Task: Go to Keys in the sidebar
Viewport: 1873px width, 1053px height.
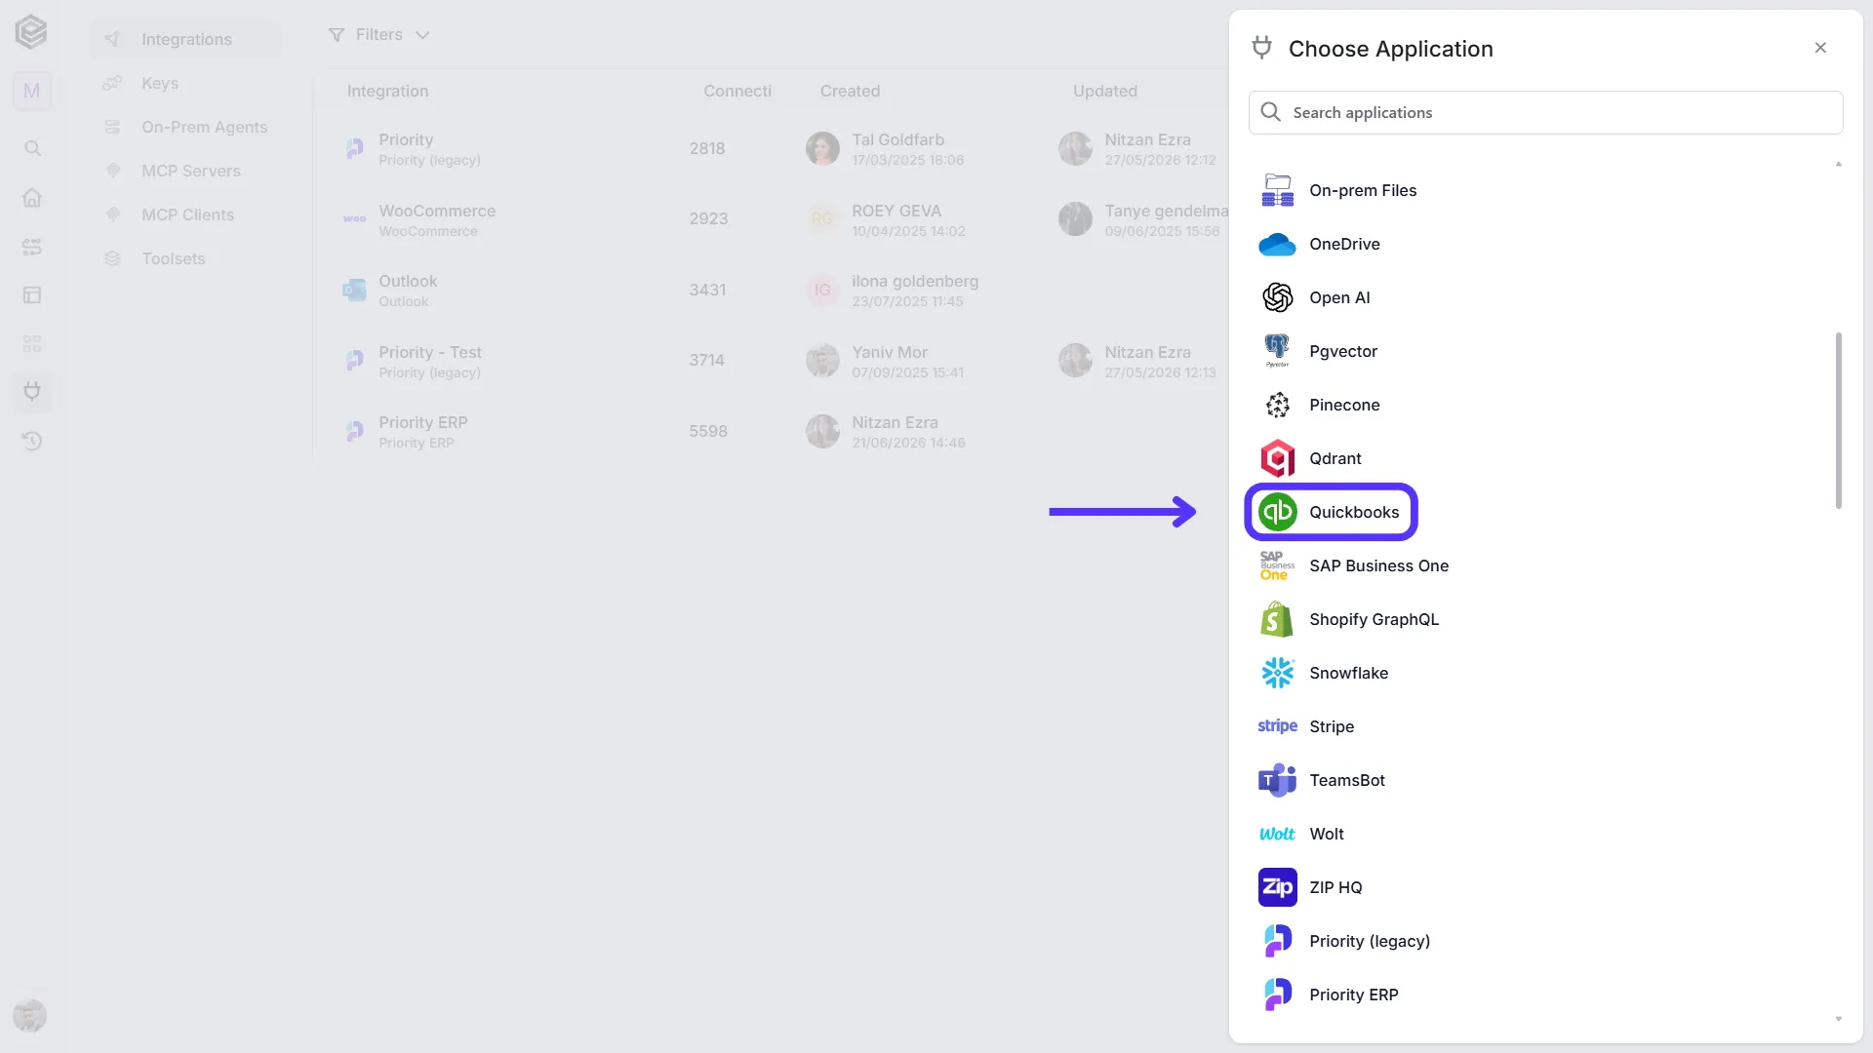Action: [x=159, y=83]
